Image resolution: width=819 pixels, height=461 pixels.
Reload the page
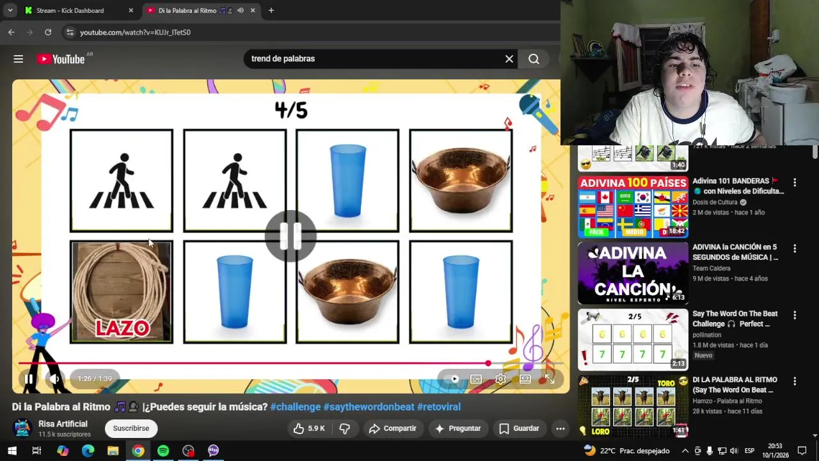click(48, 32)
